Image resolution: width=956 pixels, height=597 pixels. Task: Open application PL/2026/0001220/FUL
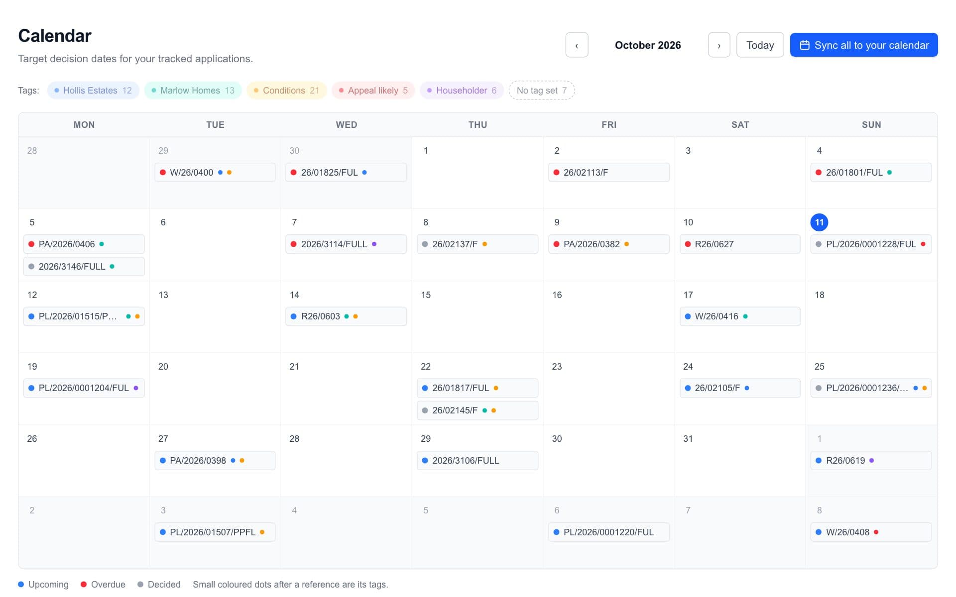click(609, 532)
